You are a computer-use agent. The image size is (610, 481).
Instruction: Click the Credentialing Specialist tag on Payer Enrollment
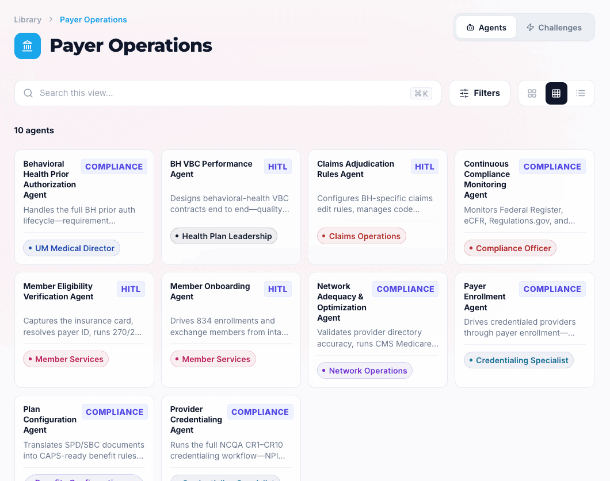tap(518, 360)
